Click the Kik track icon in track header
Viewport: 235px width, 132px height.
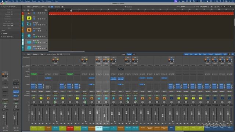coord(29,36)
